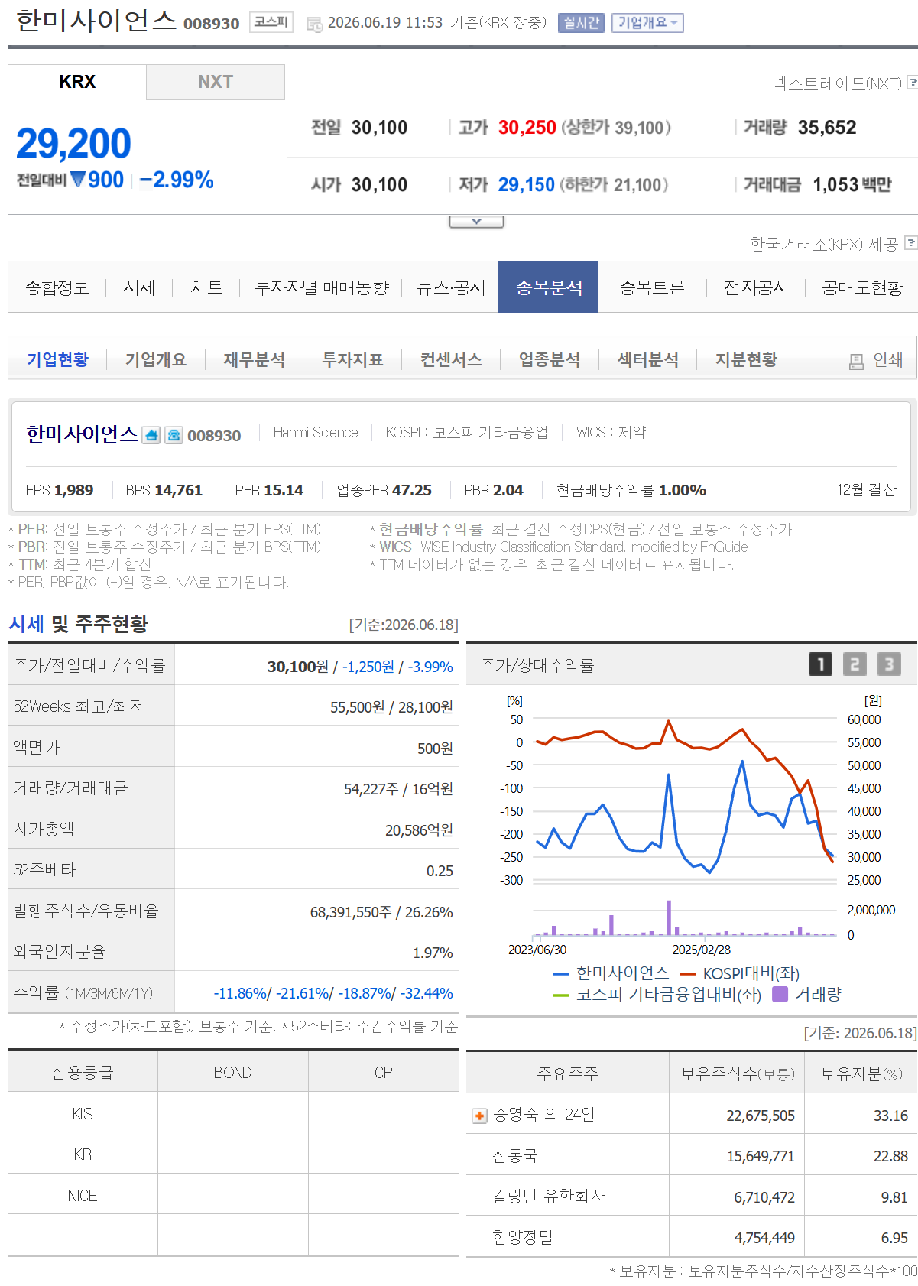The width and height of the screenshot is (918, 1286).
Task: Select the 기업개요 sub-tab
Action: pyautogui.click(x=156, y=359)
